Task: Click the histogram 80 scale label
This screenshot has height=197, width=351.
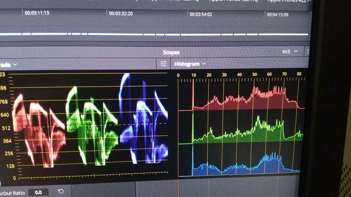Action: click(x=299, y=74)
